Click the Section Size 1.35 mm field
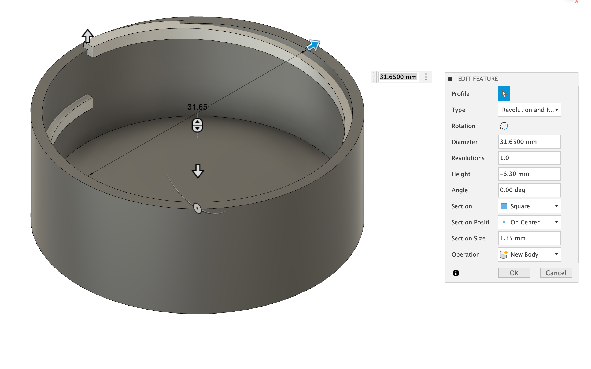 tap(529, 238)
